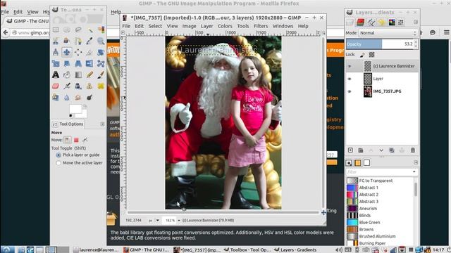Screen dimensions: 451x253
Task: Open the layer Mode dropdown
Action: coord(388,33)
